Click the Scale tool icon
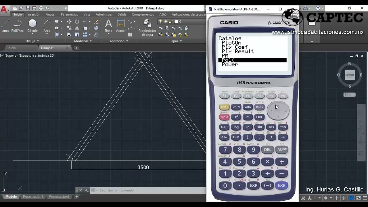This screenshot has height=207, width=368. tap(77, 34)
